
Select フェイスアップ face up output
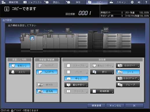click(47, 66)
